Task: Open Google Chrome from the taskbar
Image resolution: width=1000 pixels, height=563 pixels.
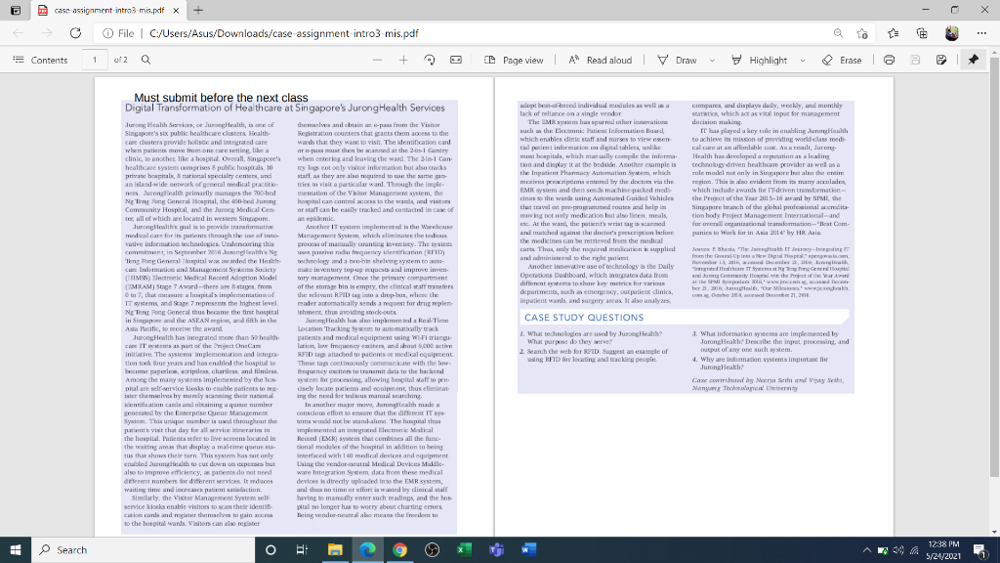Action: coord(399,549)
